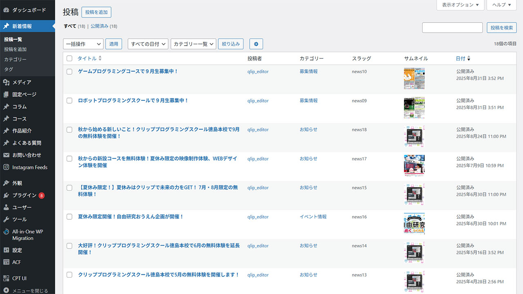The height and width of the screenshot is (294, 523).
Task: Click the 固定ページ pages icon
Action: tap(6, 94)
